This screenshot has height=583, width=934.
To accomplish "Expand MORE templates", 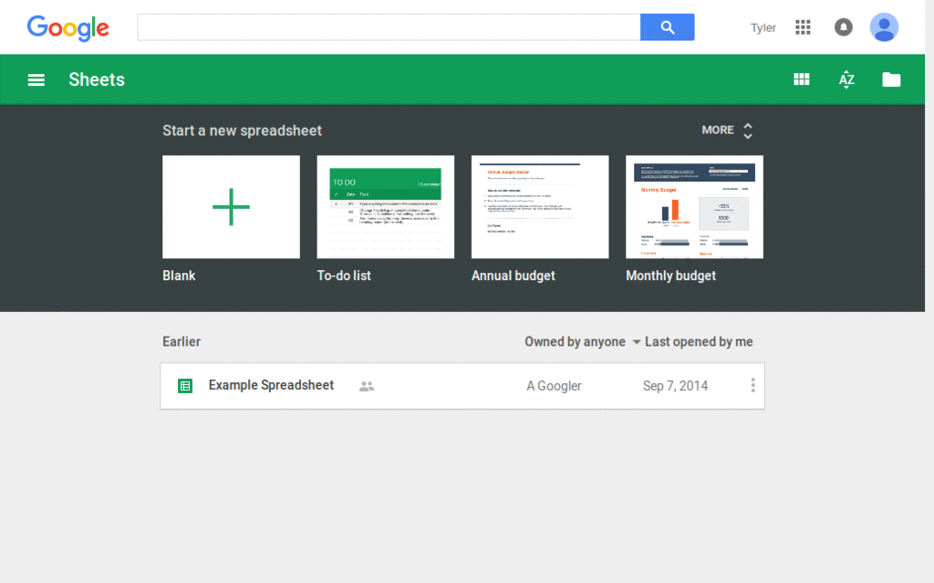I will point(727,130).
